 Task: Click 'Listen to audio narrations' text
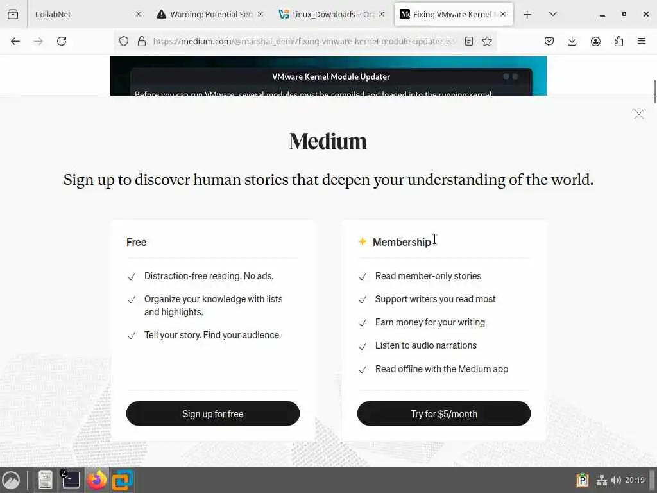[x=426, y=345]
